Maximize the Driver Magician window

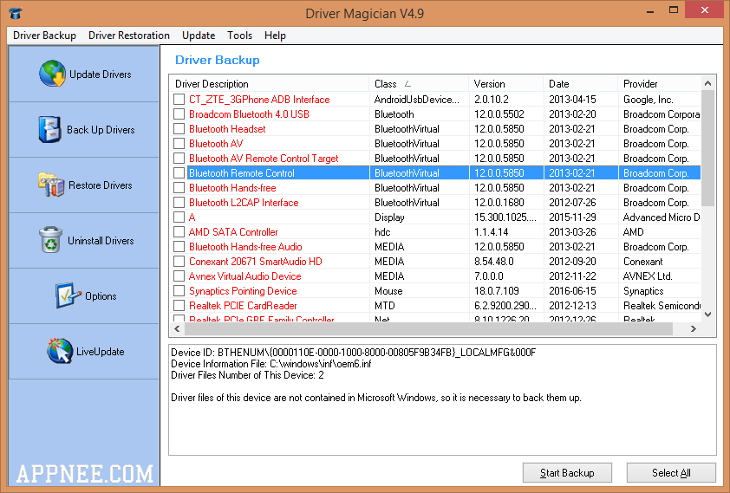click(x=673, y=10)
